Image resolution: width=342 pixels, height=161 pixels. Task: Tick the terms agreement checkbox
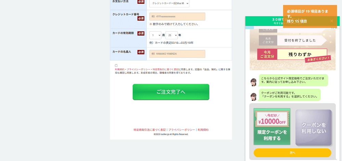[x=116, y=65]
